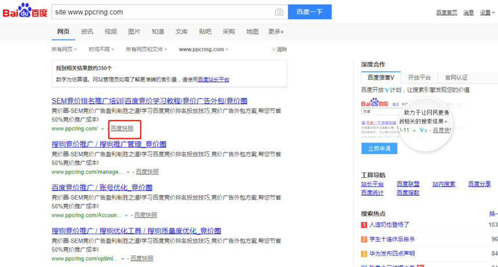Click the 找到相关结果数约350个 text
Screen dimensions: 498x267
pyautogui.click(x=84, y=68)
